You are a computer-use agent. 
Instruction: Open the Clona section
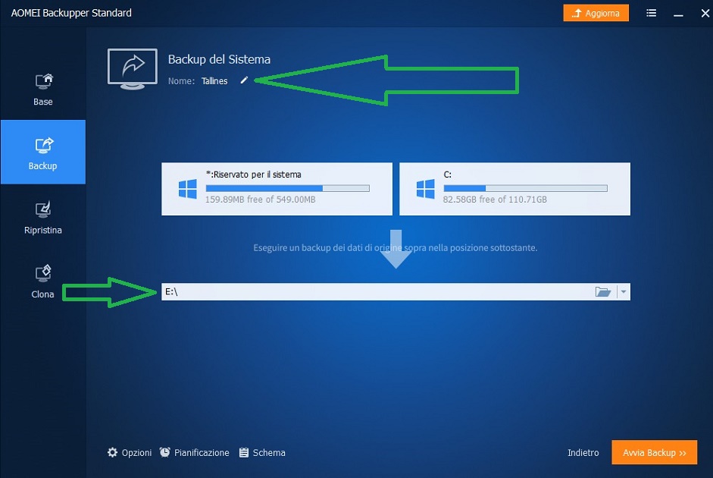tap(43, 282)
